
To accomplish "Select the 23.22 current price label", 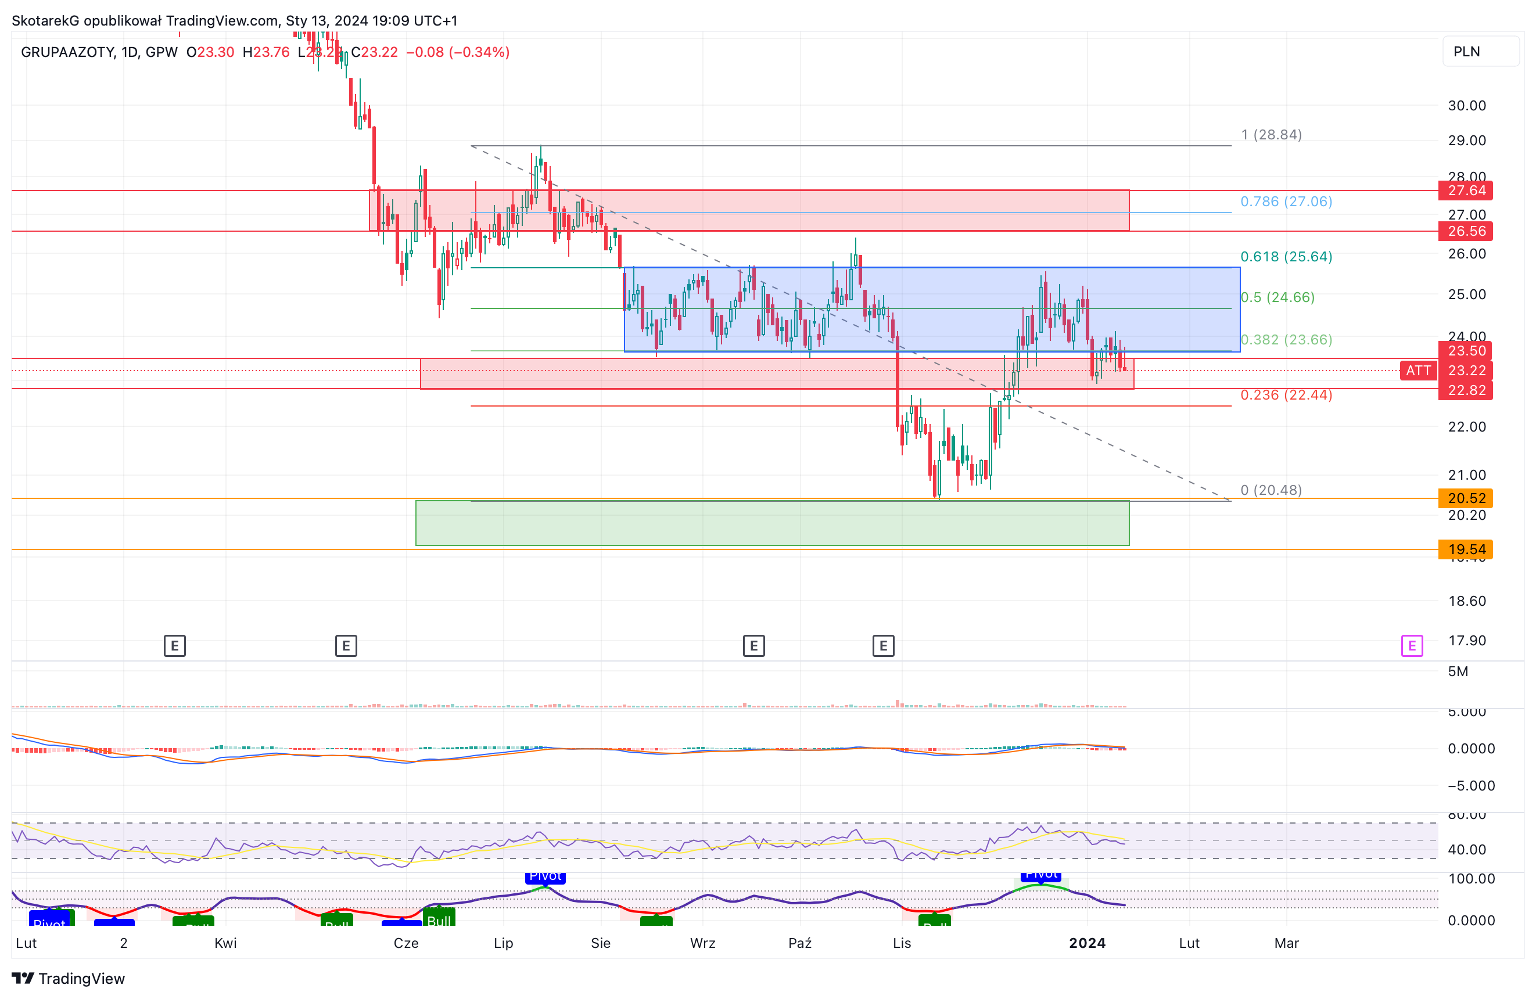I will pos(1466,371).
